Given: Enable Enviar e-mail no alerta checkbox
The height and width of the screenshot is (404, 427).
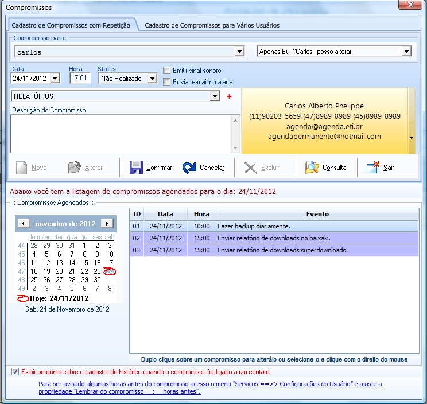Looking at the screenshot, I should click(x=166, y=82).
